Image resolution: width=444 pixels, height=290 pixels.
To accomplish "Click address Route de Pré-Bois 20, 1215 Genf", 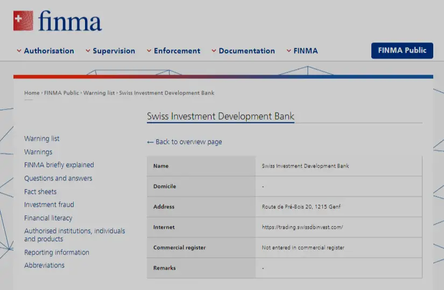I will coord(301,207).
